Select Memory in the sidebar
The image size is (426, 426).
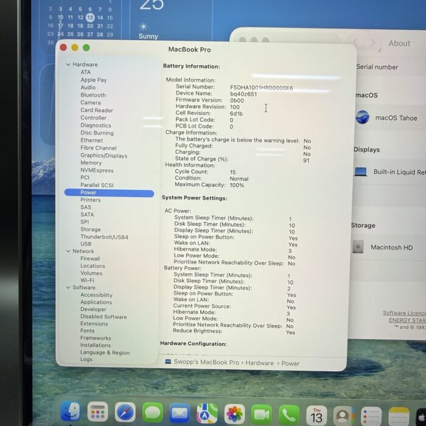coord(91,162)
